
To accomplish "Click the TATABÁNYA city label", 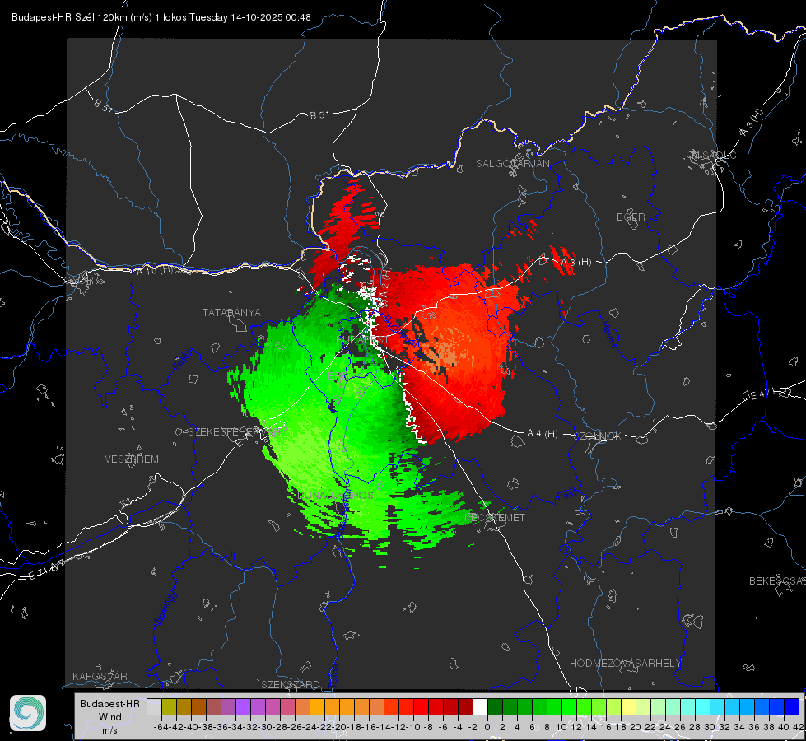I will [231, 312].
